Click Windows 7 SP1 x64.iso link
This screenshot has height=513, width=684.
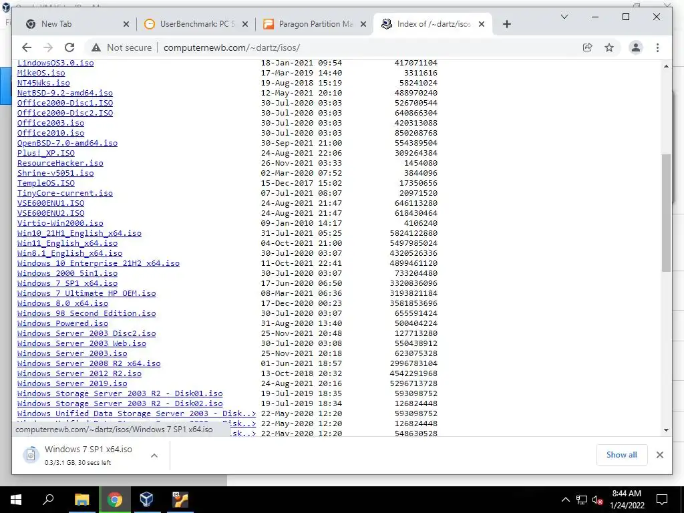(x=67, y=283)
